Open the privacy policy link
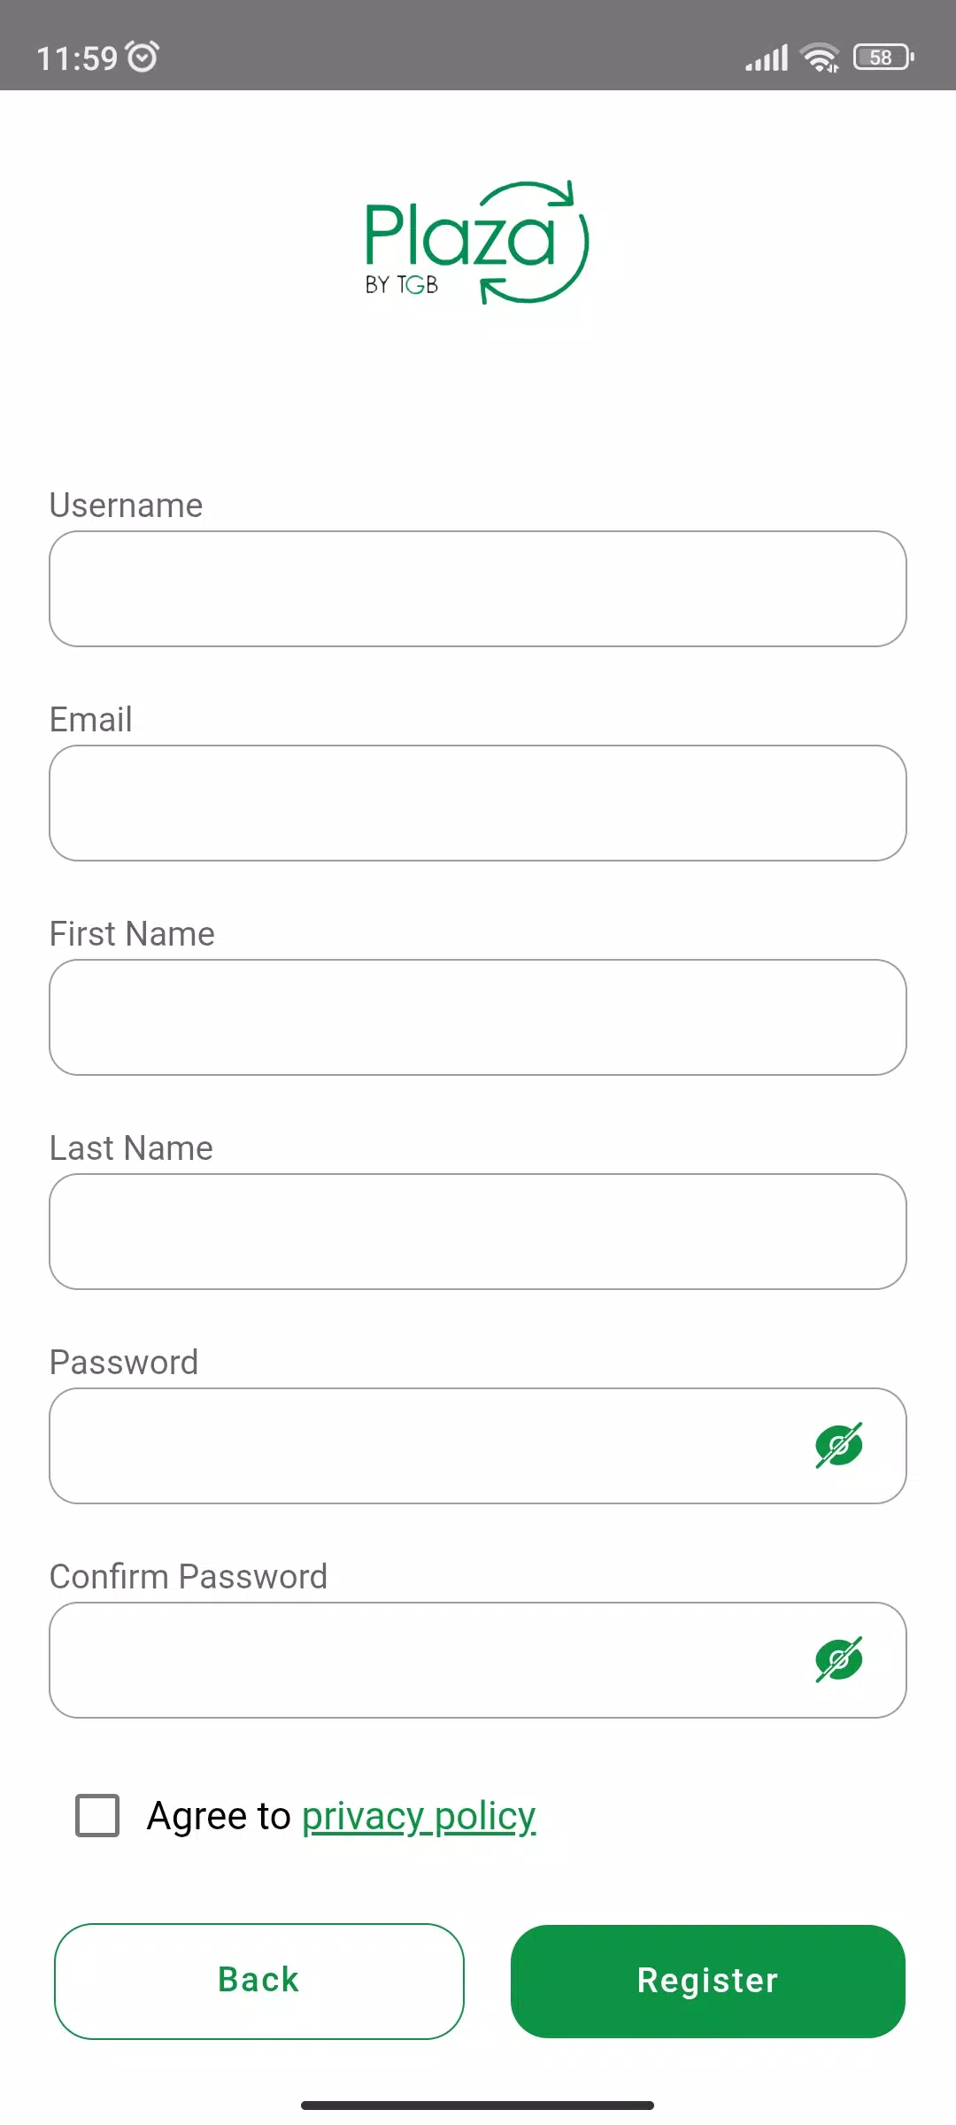Screen dimensions: 956x2125 coord(419,1816)
